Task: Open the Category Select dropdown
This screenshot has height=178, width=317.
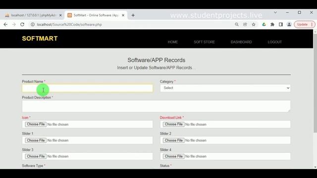Action: tap(225, 88)
